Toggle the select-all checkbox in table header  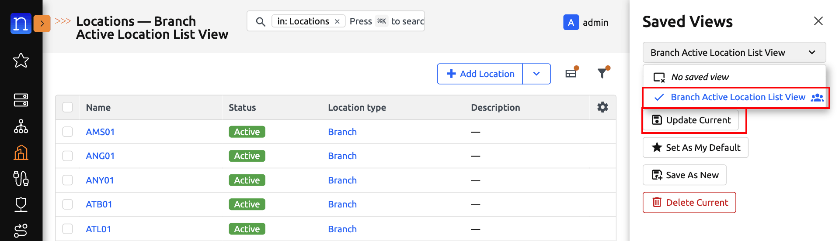[x=67, y=107]
